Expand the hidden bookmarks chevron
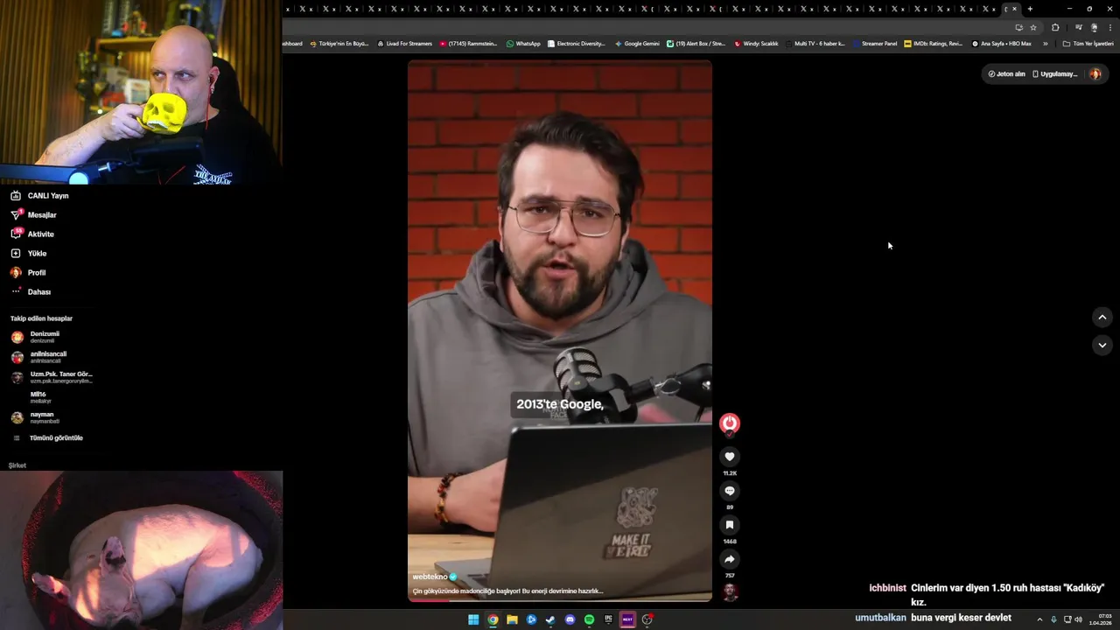Screen dimensions: 1120x630 [x=1045, y=44]
